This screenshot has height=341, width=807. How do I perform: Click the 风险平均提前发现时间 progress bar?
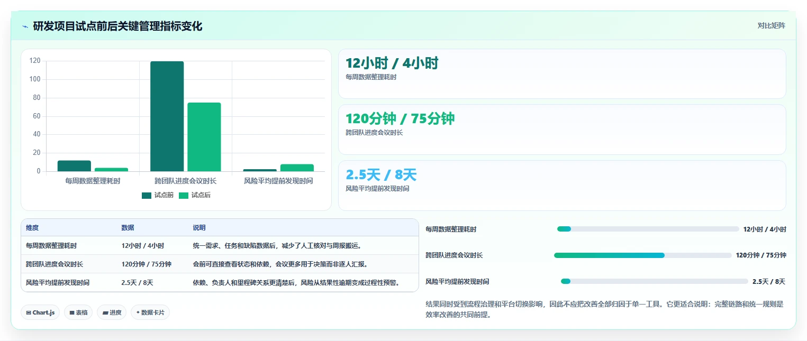pyautogui.click(x=654, y=281)
